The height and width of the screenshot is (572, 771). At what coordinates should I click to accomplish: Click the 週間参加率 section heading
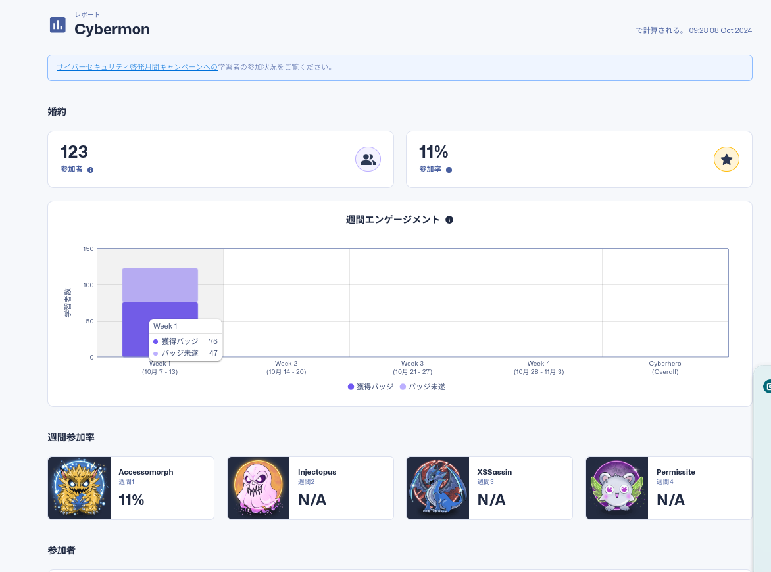[x=71, y=437]
